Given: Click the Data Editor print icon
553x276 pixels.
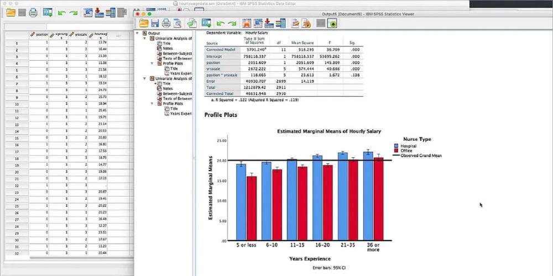Looking at the screenshot, I should click(33, 13).
